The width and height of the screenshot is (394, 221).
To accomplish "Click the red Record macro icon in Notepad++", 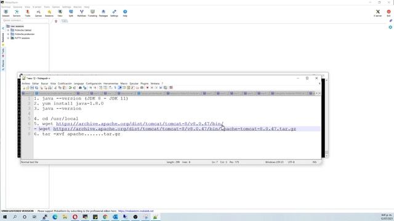I will coord(147,88).
